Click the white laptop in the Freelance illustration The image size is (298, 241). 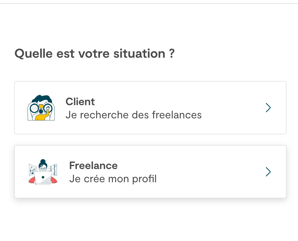point(43,178)
